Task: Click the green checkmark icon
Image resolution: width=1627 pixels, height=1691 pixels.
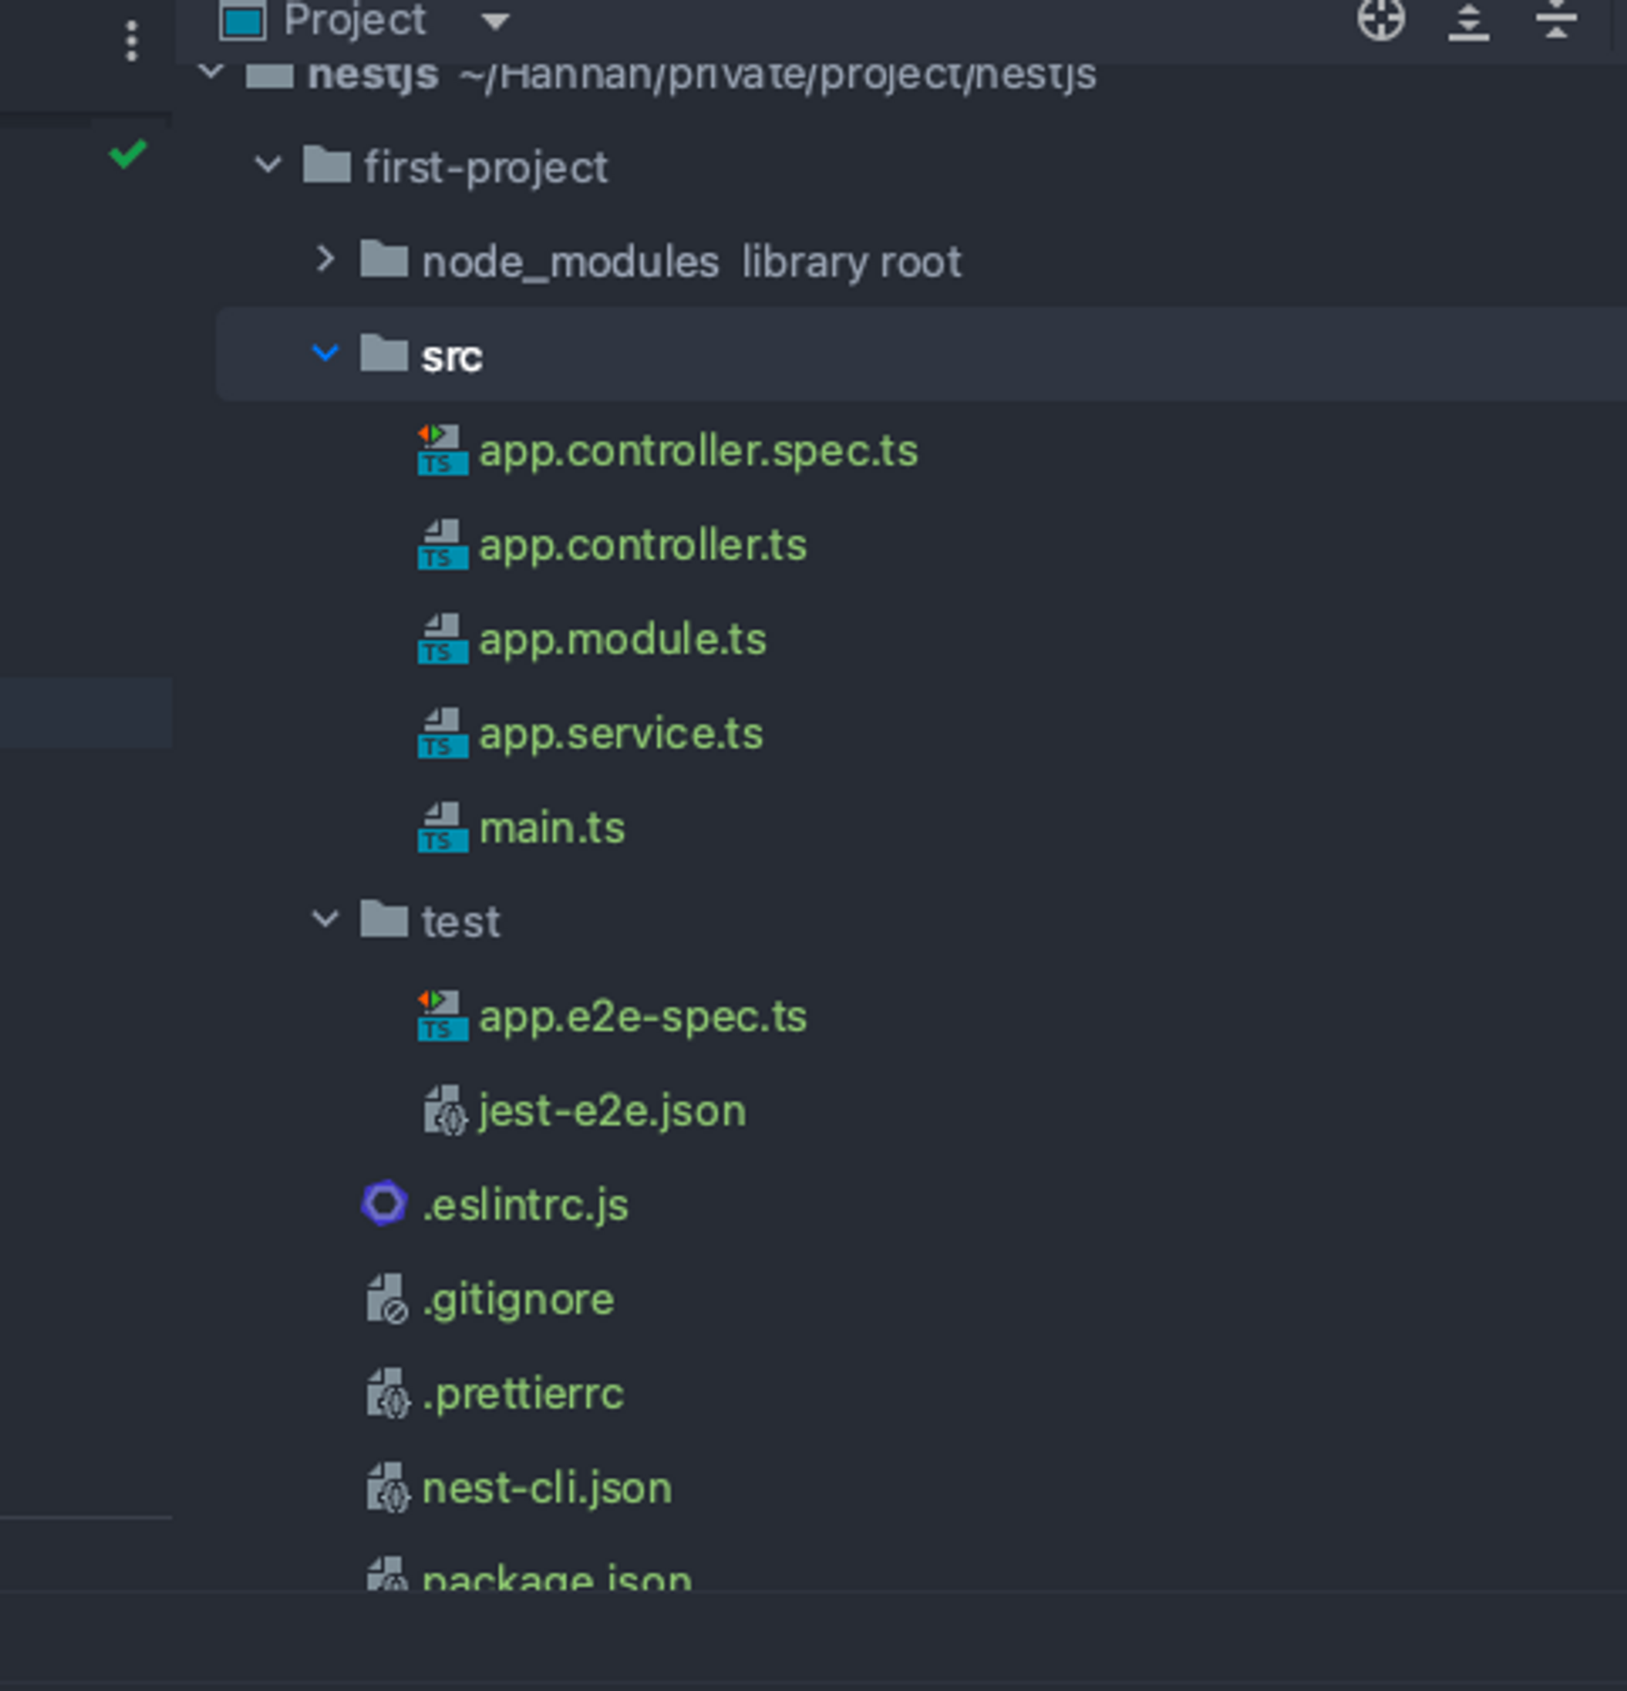Action: [x=128, y=154]
